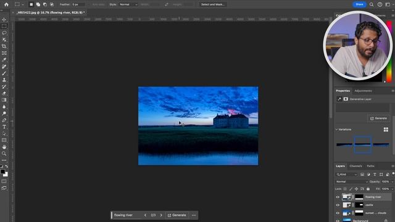Enable Subtract from Selection mode

pyautogui.click(x=45, y=4)
